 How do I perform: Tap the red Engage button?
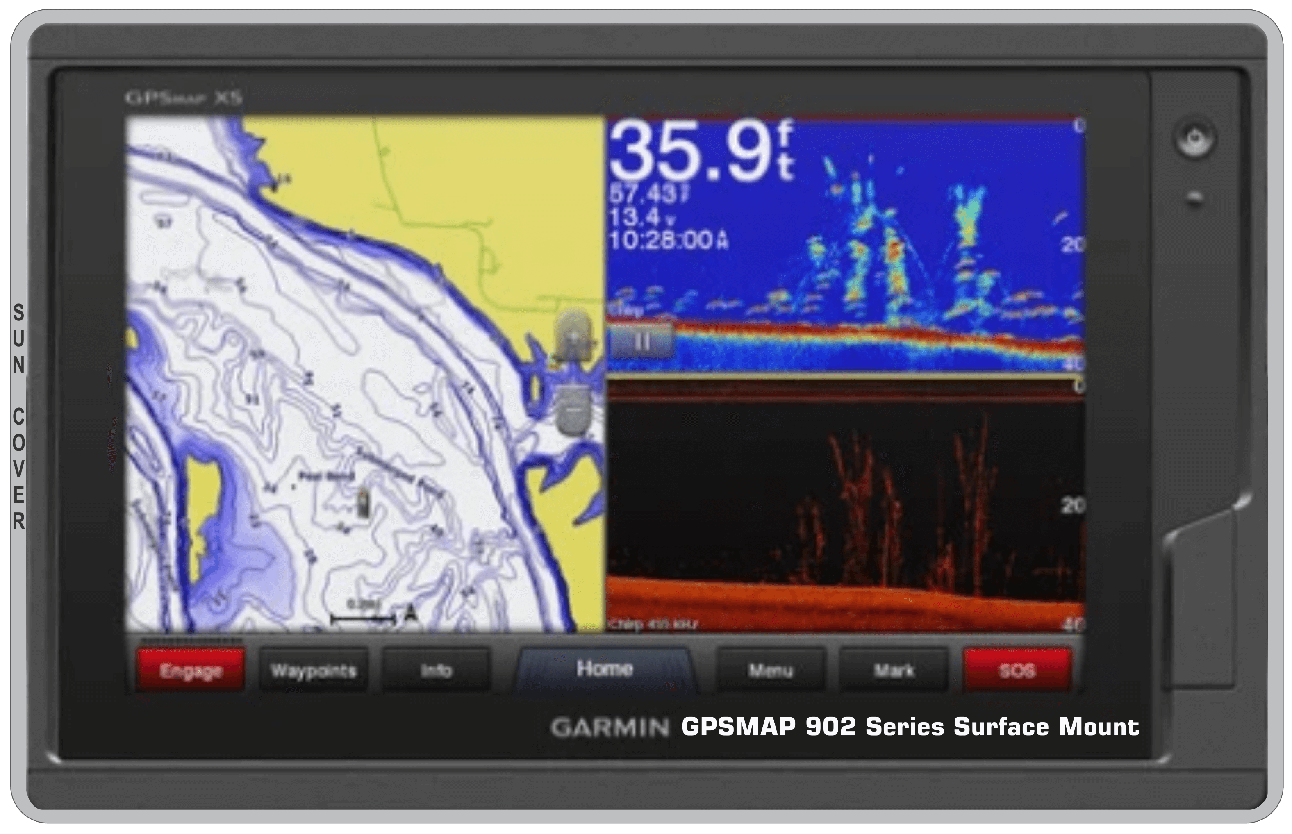[190, 670]
